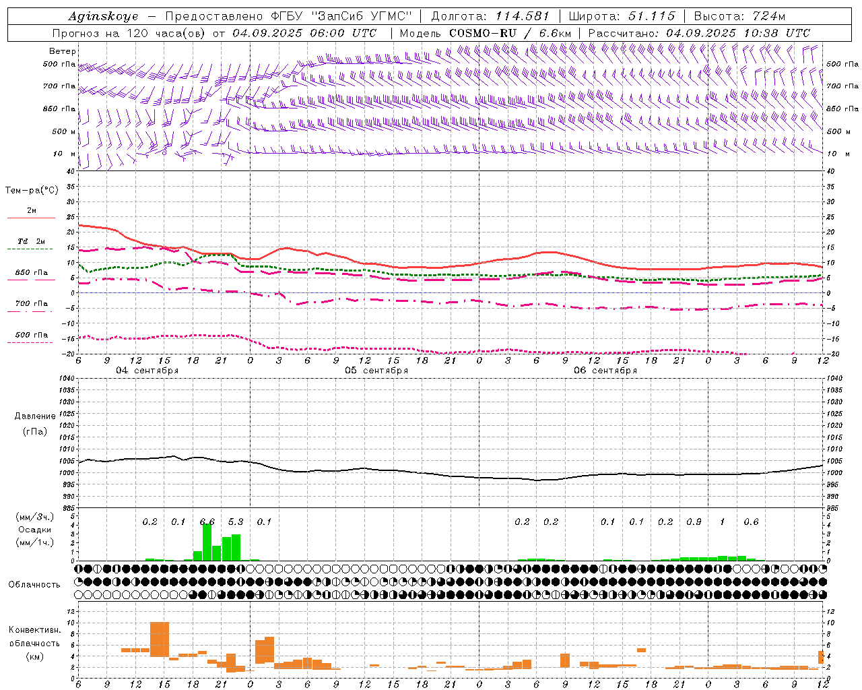This screenshot has width=862, height=690.
Task: Click the '(мм/1ч.)' precipitation unit label
Action: [x=35, y=542]
